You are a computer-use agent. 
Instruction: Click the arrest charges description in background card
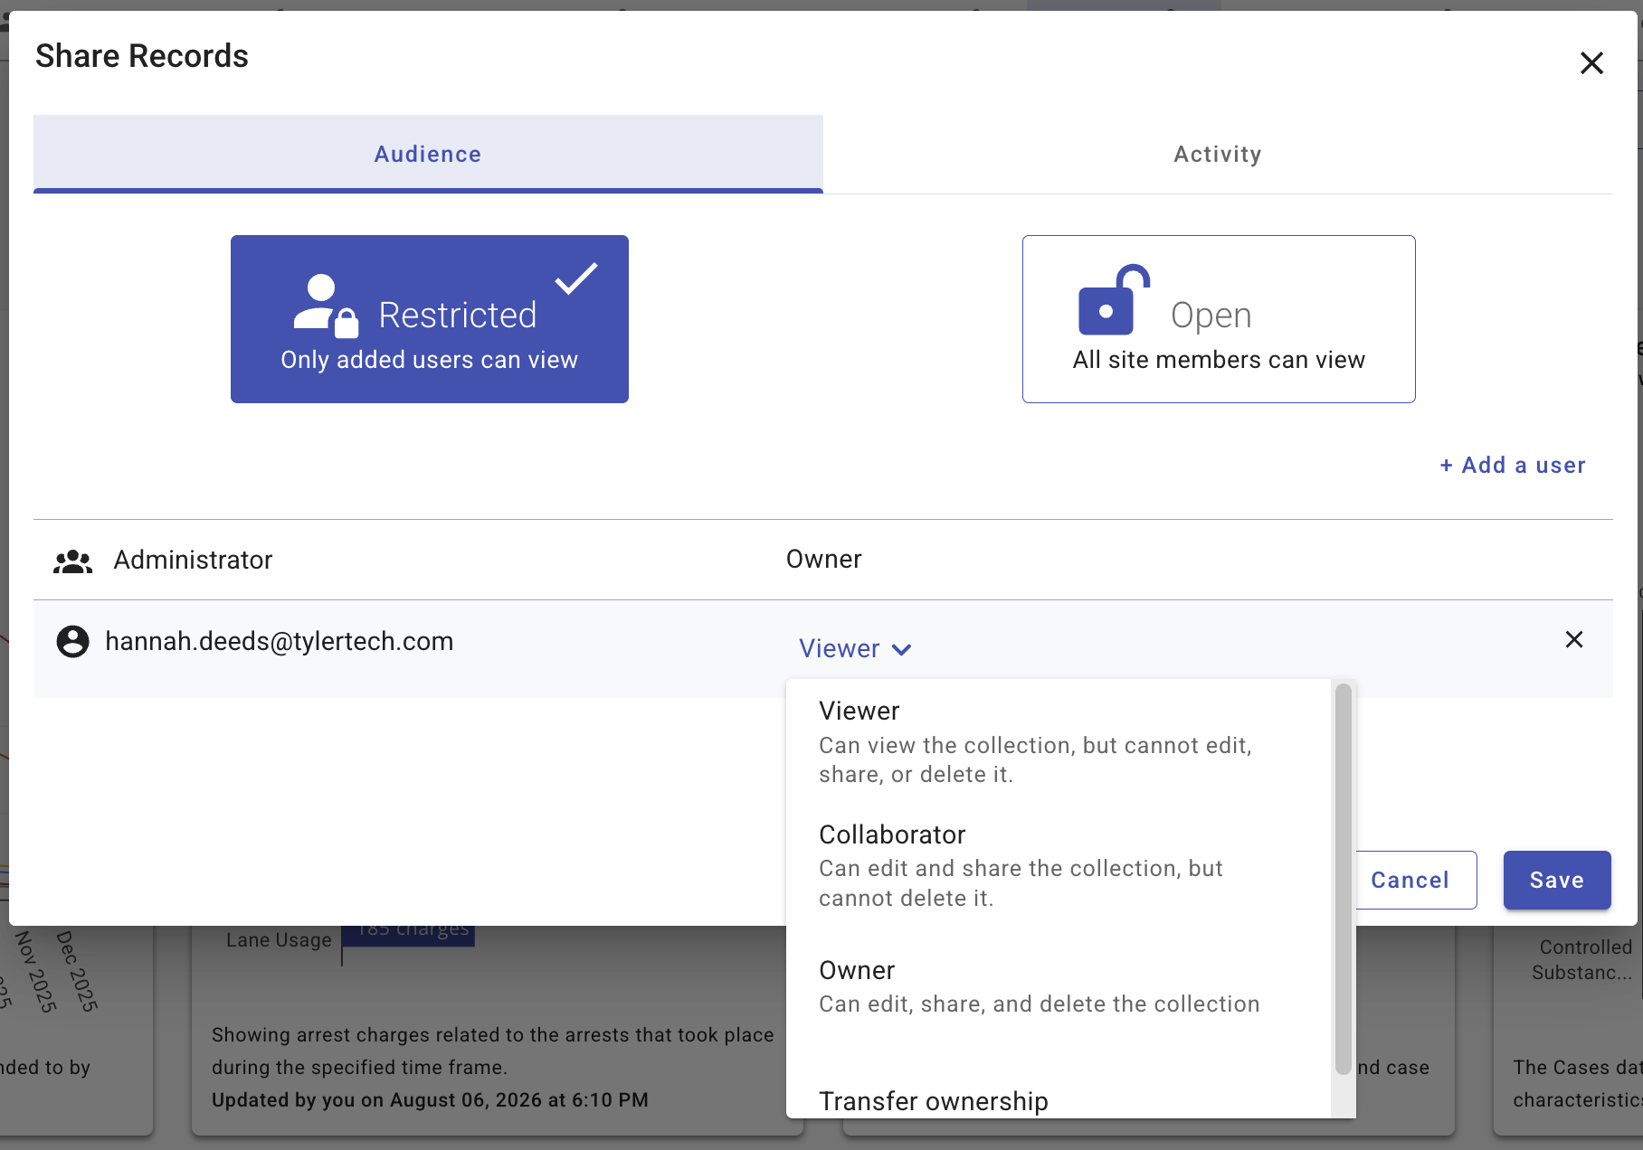[x=493, y=1051]
